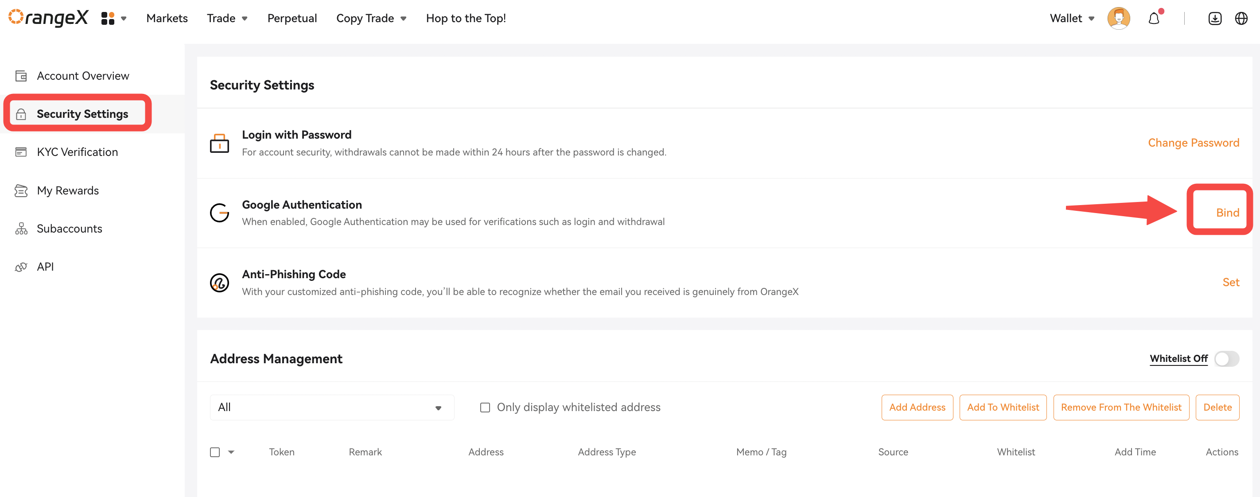Click Bind for Google Authentication
This screenshot has width=1260, height=497.
(1227, 212)
